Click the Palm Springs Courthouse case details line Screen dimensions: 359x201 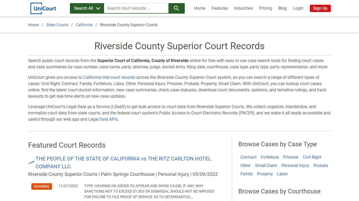[x=123, y=174]
